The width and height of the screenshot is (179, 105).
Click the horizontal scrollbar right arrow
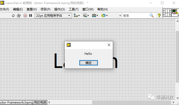[x=173, y=102]
